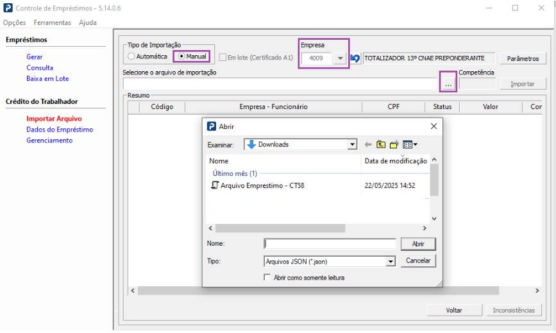556x333 pixels.
Task: Toggle Em lote (Certificado A1) checkbox
Action: (x=223, y=58)
